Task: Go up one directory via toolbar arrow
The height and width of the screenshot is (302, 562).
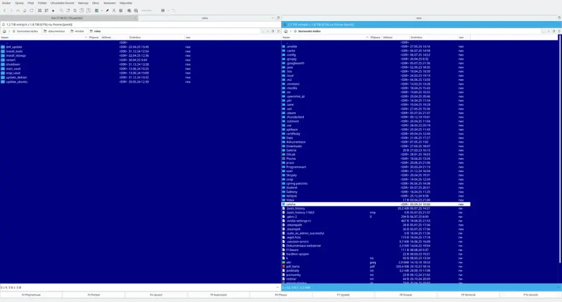Action: click(18, 11)
